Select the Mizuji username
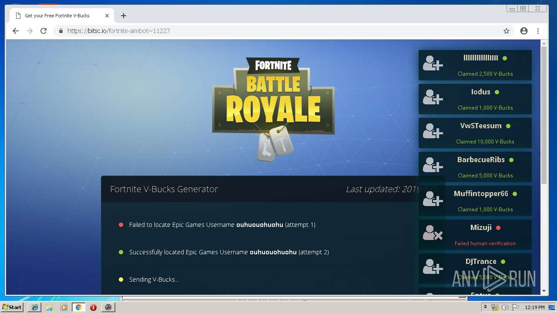Viewport: 557px width, 313px height. tap(481, 227)
